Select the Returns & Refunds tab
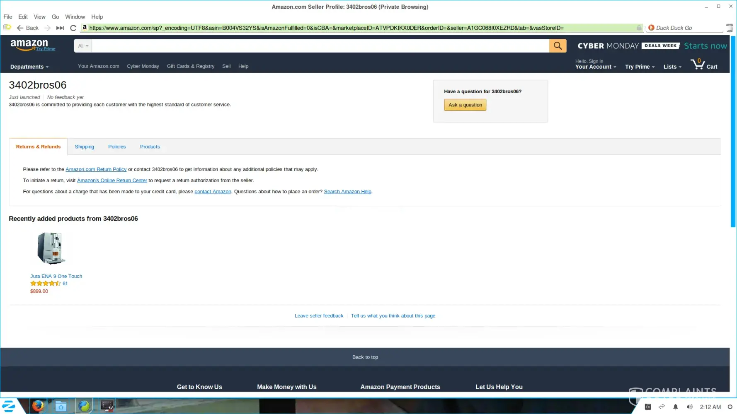Screen dimensions: 737x414 coord(38,147)
